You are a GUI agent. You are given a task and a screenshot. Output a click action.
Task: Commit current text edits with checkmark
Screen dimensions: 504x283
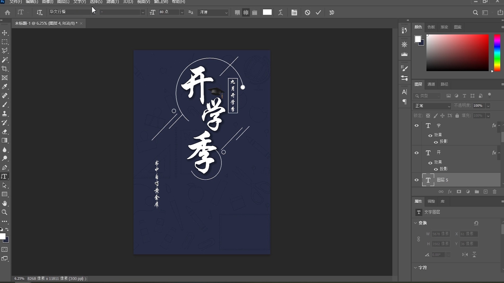(x=318, y=12)
